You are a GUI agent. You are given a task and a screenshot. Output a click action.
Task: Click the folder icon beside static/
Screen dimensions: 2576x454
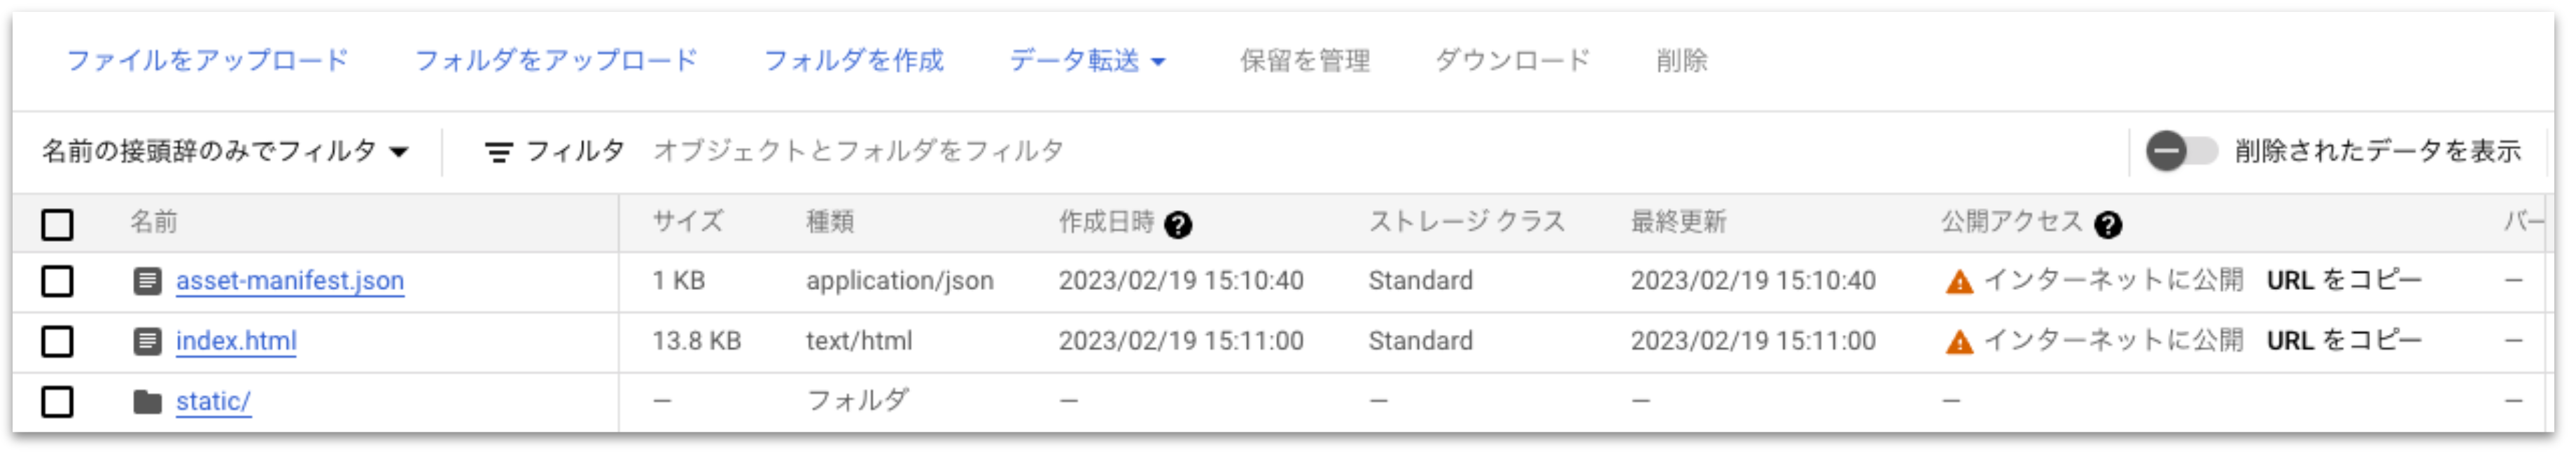[x=147, y=402]
